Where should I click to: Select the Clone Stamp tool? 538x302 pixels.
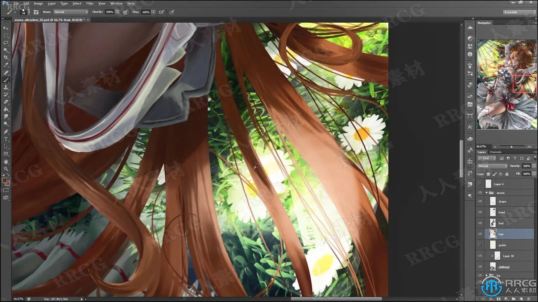point(6,87)
